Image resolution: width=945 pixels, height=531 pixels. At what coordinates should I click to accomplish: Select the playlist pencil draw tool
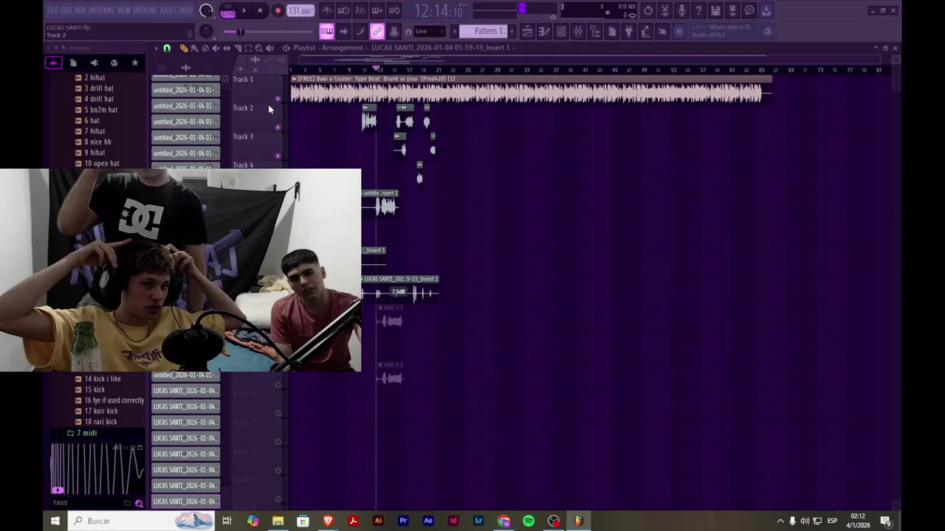click(x=183, y=48)
